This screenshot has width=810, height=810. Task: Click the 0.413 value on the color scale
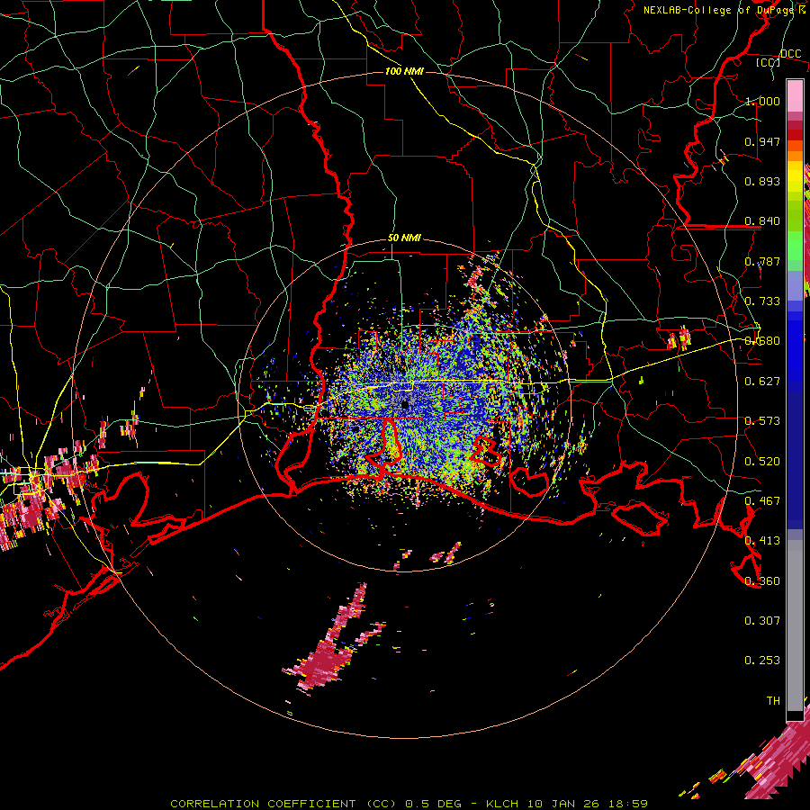tap(762, 540)
